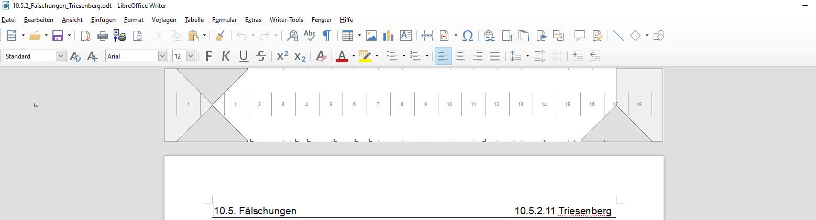Toggle the track changes recording icon

pos(597,36)
